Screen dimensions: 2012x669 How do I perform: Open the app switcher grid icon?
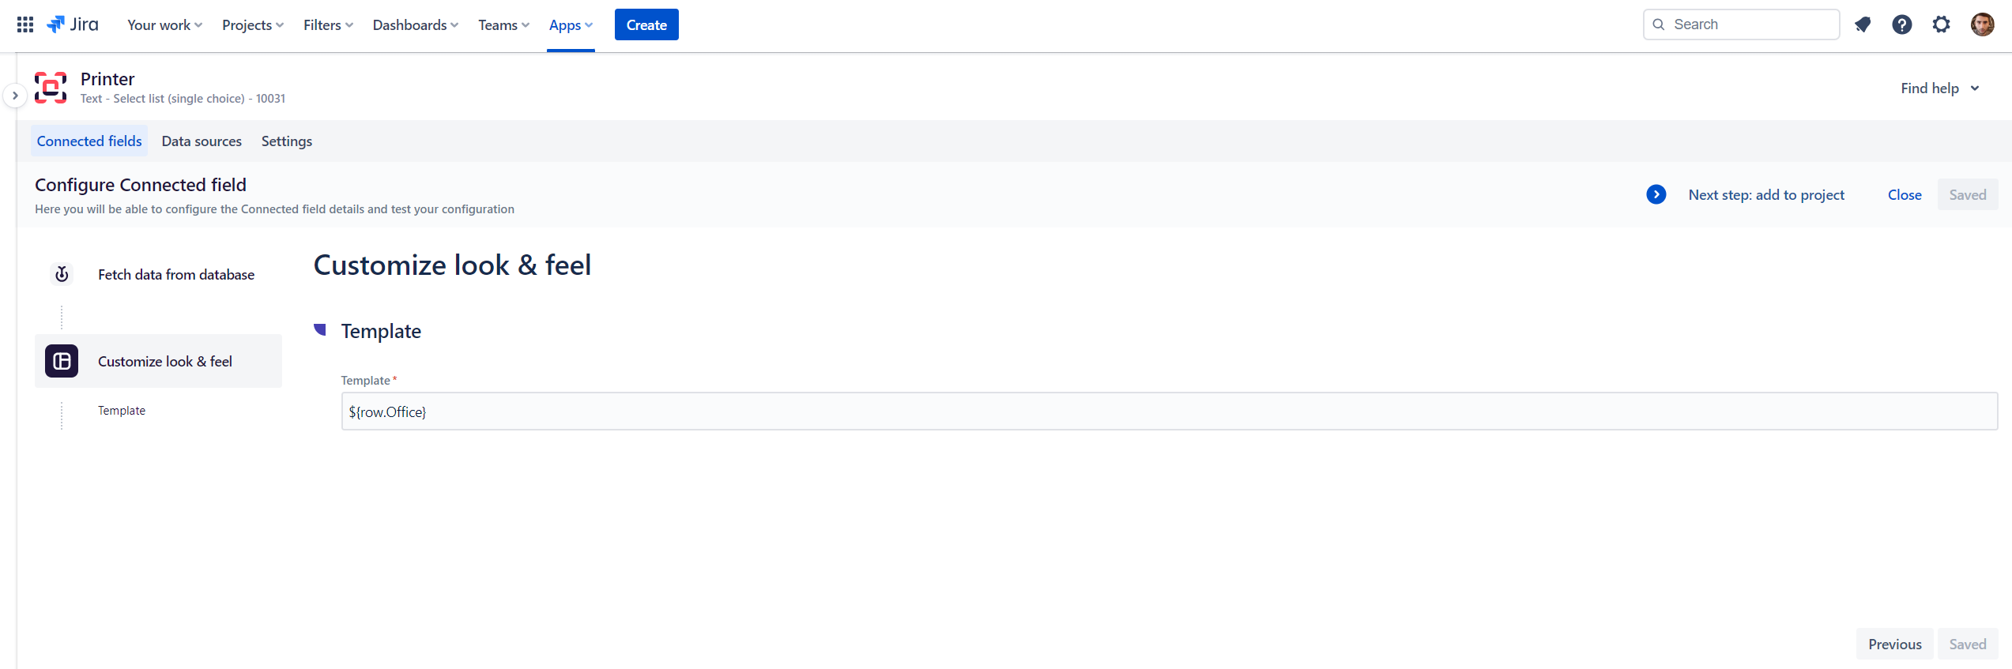[25, 24]
